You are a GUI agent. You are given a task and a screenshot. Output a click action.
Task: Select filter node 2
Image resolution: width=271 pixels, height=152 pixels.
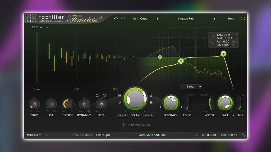(x=160, y=57)
